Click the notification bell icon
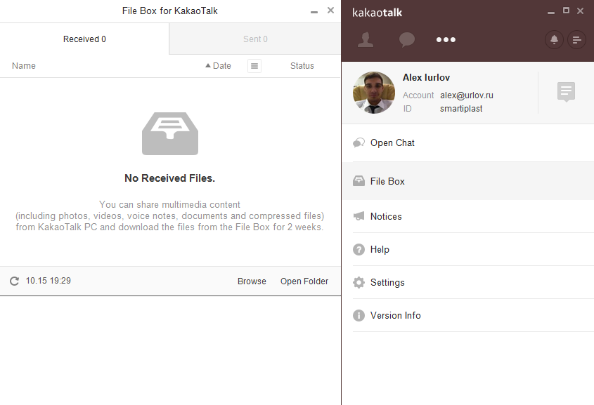Screen dimensions: 594x405 point(554,40)
